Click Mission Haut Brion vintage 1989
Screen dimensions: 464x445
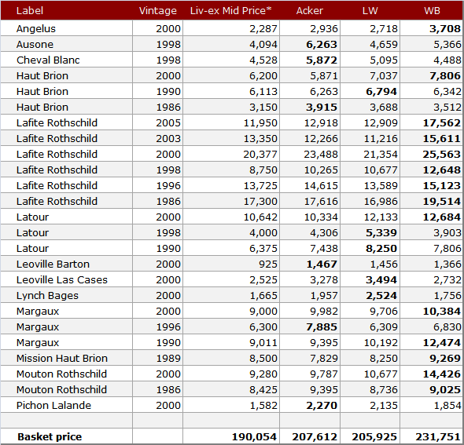pyautogui.click(x=168, y=358)
